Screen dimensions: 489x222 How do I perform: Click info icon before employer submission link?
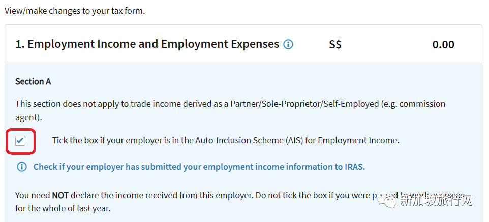tap(21, 167)
